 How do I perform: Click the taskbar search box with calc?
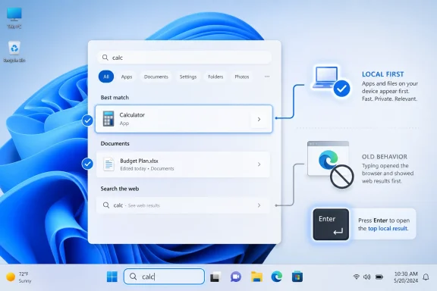tap(164, 277)
